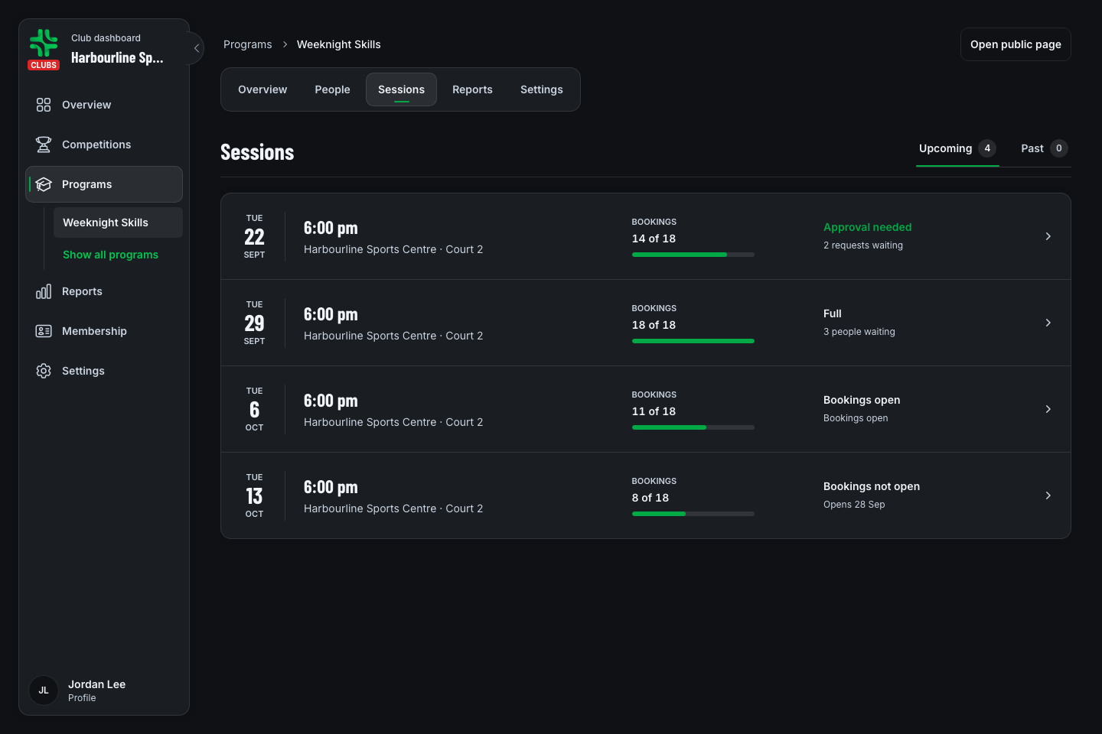Click the Competitions trophy icon
The width and height of the screenshot is (1102, 734).
(44, 145)
